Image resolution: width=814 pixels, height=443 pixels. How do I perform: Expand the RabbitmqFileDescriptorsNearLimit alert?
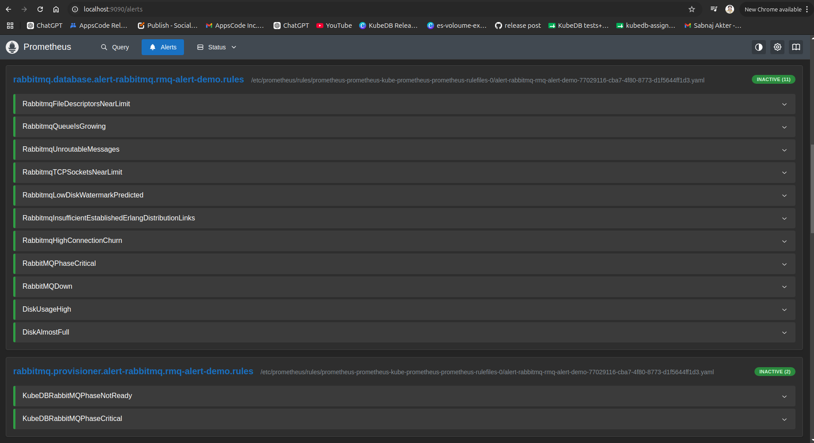pyautogui.click(x=405, y=104)
